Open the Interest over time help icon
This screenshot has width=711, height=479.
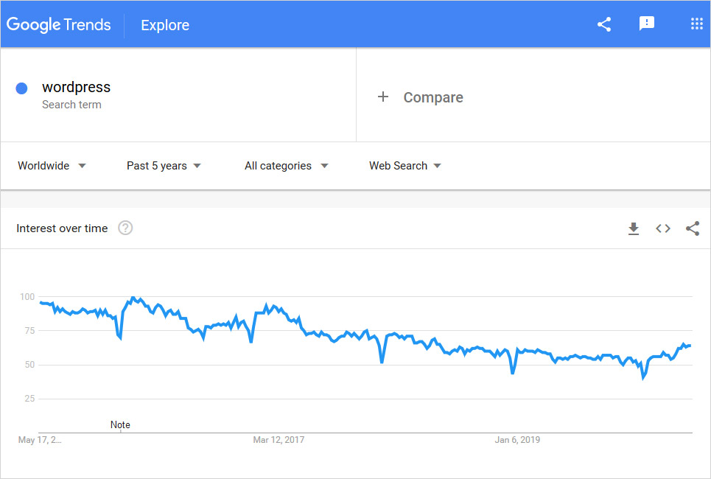[x=125, y=228]
